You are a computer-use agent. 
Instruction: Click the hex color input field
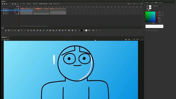[153, 23]
